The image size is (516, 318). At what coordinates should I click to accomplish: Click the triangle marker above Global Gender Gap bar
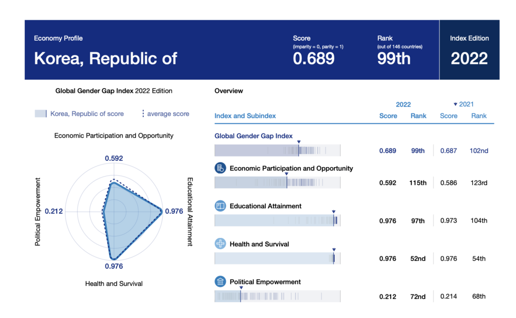pyautogui.click(x=299, y=141)
